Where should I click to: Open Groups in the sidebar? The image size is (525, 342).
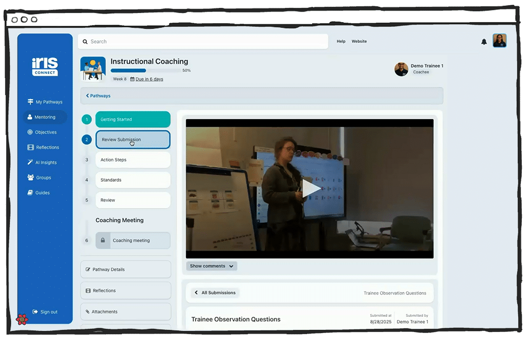(39, 178)
